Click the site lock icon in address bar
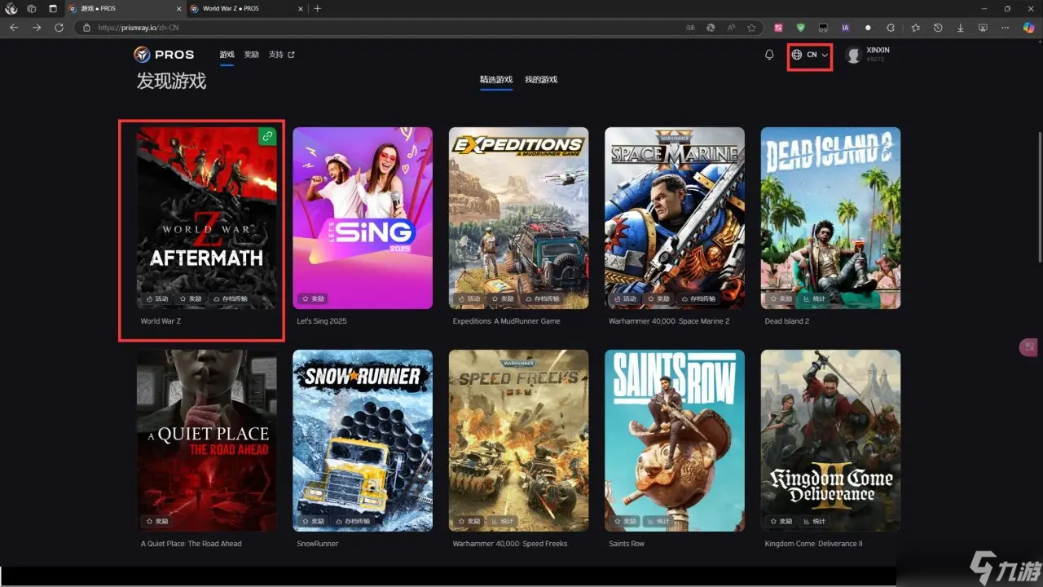Viewport: 1043px width, 587px height. [87, 28]
